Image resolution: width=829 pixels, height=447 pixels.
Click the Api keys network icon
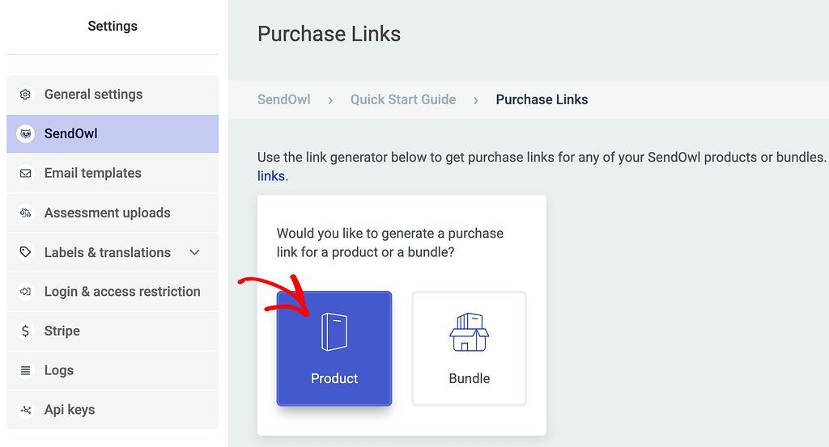click(25, 410)
